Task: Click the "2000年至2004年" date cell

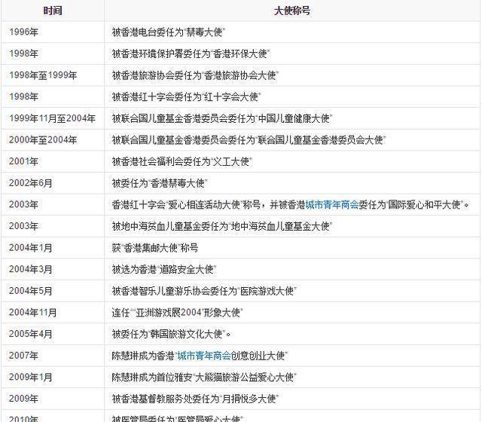Action: [x=43, y=139]
